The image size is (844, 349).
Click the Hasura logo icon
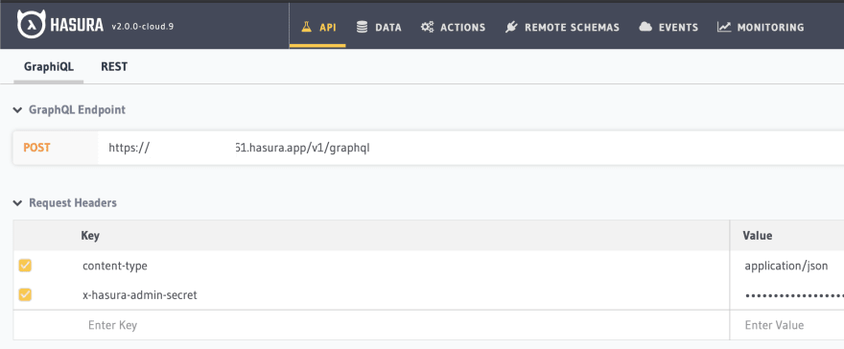31,25
